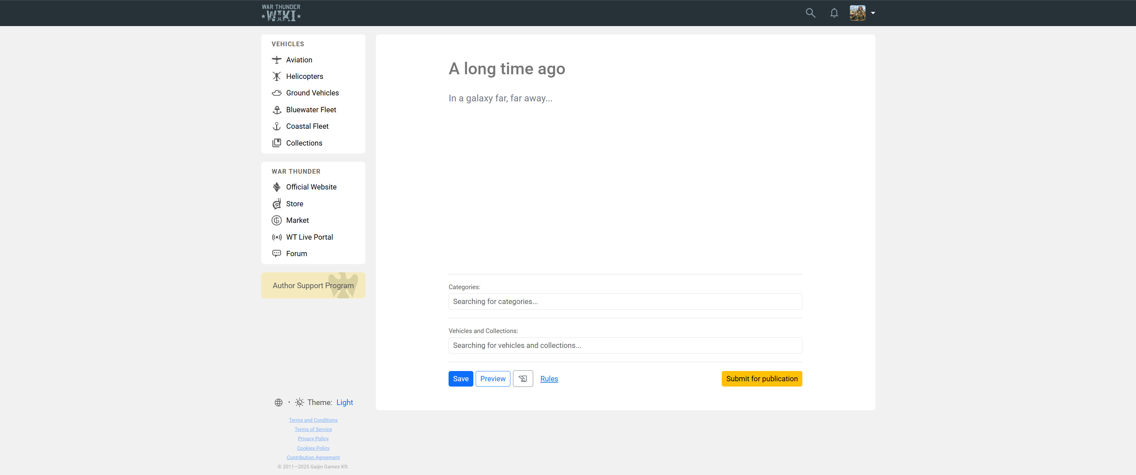Image resolution: width=1136 pixels, height=475 pixels.
Task: Click the WT Live Portal broadcast icon
Action: [x=276, y=237]
